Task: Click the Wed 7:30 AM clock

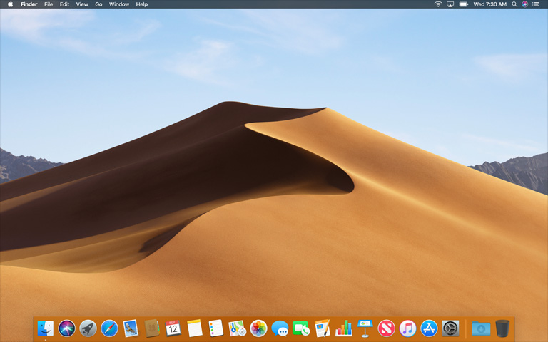Action: pyautogui.click(x=489, y=4)
